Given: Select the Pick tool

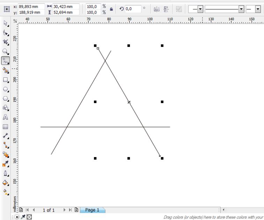Looking at the screenshot, I should 6,23.
